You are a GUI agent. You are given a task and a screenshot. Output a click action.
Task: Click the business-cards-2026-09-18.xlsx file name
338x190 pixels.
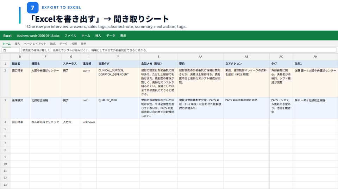click(38, 36)
